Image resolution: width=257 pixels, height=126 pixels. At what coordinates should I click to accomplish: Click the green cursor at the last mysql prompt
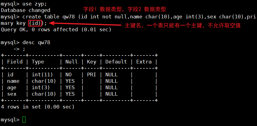tap(24, 120)
